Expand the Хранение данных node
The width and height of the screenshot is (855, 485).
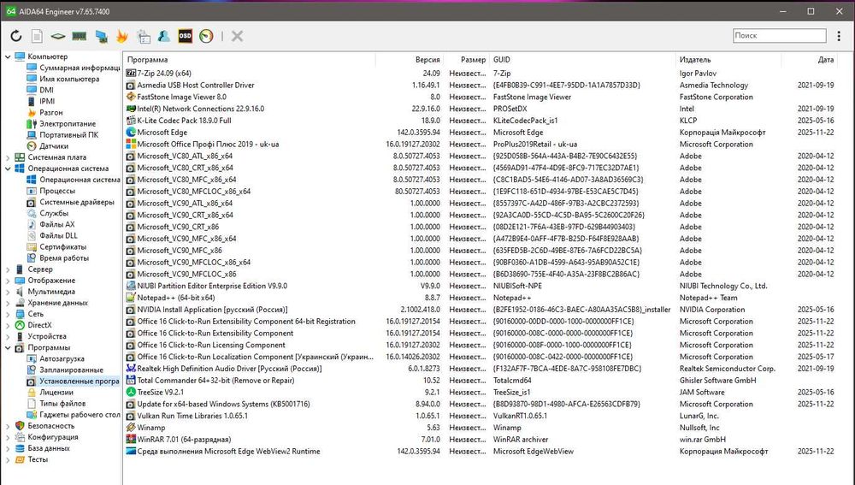8,303
